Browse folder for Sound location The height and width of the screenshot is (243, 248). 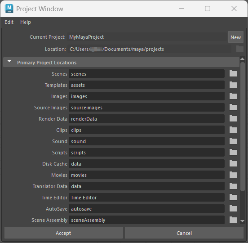tap(233, 141)
